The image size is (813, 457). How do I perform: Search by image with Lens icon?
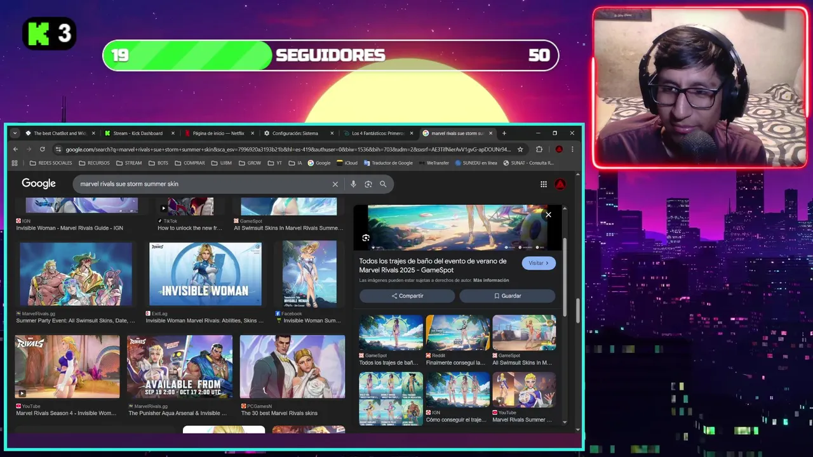[x=368, y=184]
